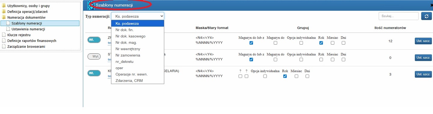The height and width of the screenshot is (114, 433).
Task: Click Ust. szcz. button in 12-numerators row
Action: click(423, 41)
